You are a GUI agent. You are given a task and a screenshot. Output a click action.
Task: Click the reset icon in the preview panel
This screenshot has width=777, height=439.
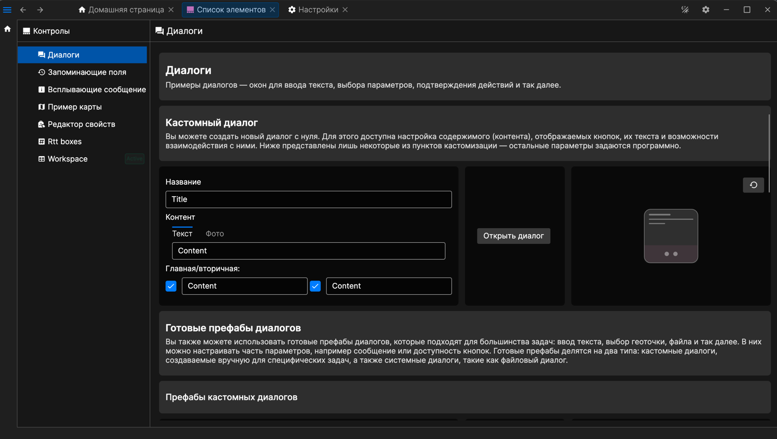coord(754,185)
